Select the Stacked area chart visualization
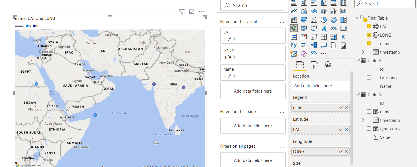This screenshot has width=417, height=167. [x=314, y=11]
